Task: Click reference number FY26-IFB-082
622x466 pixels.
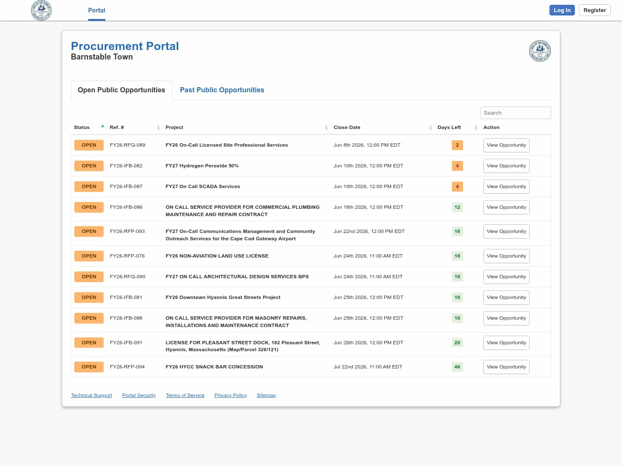Action: point(126,166)
